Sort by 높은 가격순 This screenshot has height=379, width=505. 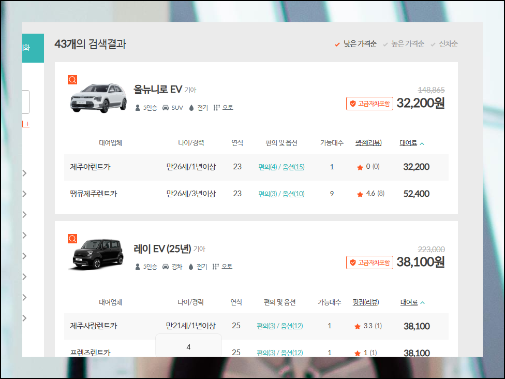404,44
